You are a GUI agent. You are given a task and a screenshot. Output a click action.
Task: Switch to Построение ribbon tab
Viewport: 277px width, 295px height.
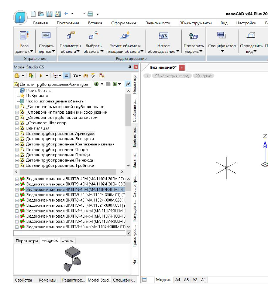[68, 23]
